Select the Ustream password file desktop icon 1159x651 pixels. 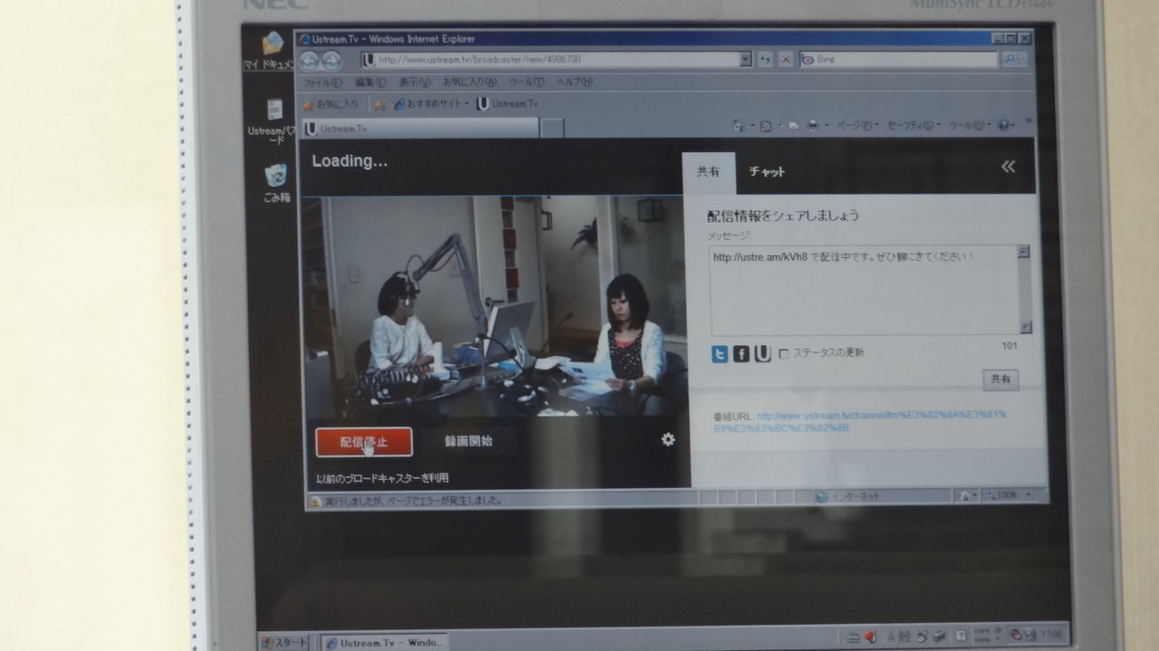coord(272,123)
